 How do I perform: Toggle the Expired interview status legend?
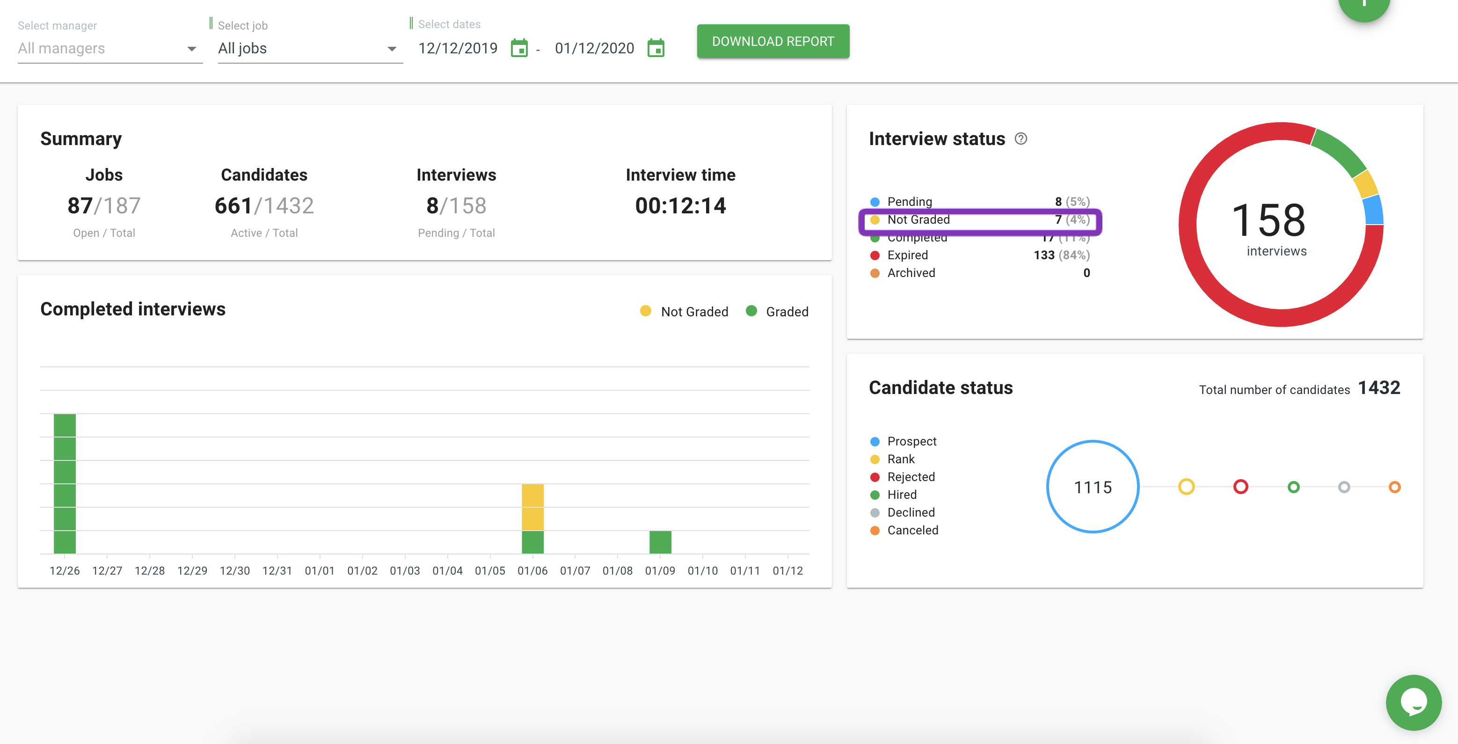click(907, 255)
